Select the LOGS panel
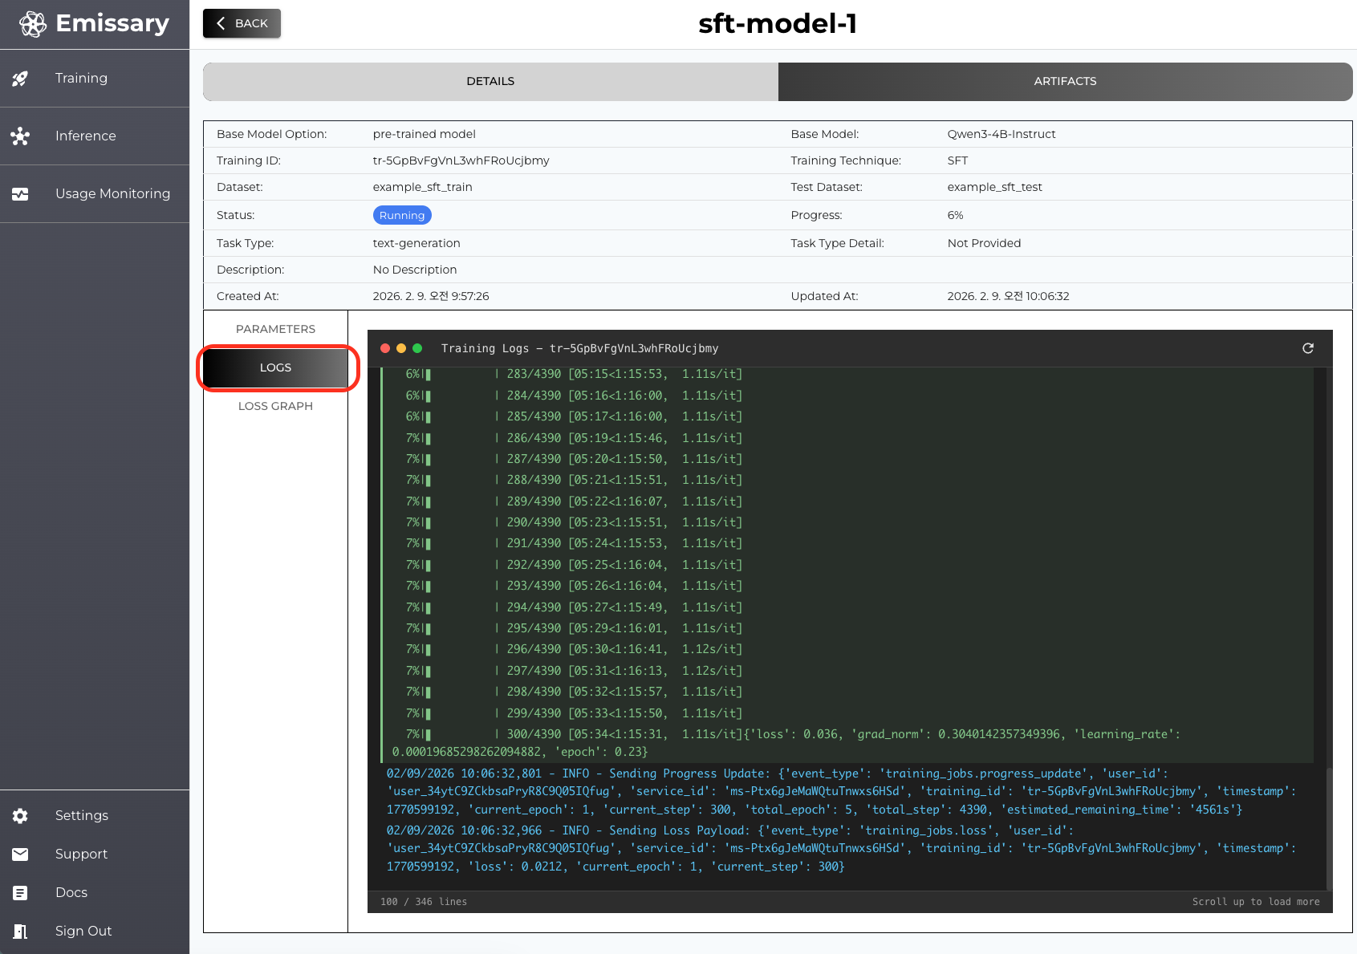 click(x=275, y=367)
